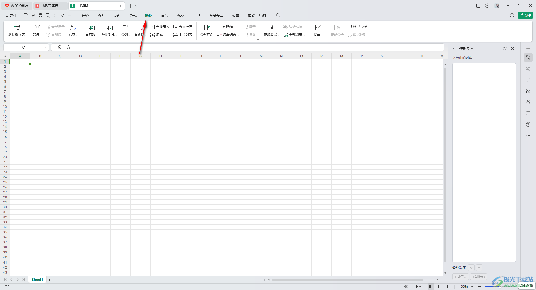The height and width of the screenshot is (290, 536).
Task: Expand the quick access toolbar customize chevron
Action: [x=70, y=16]
